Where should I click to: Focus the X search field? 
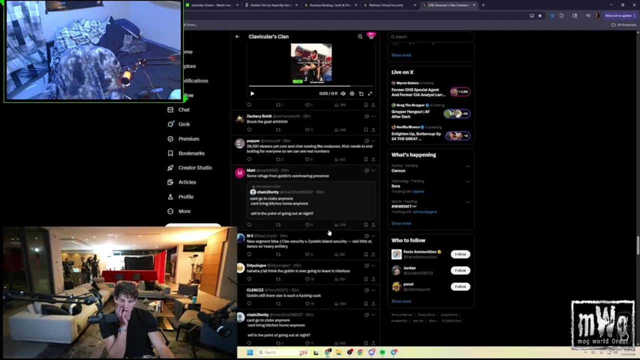point(431,36)
